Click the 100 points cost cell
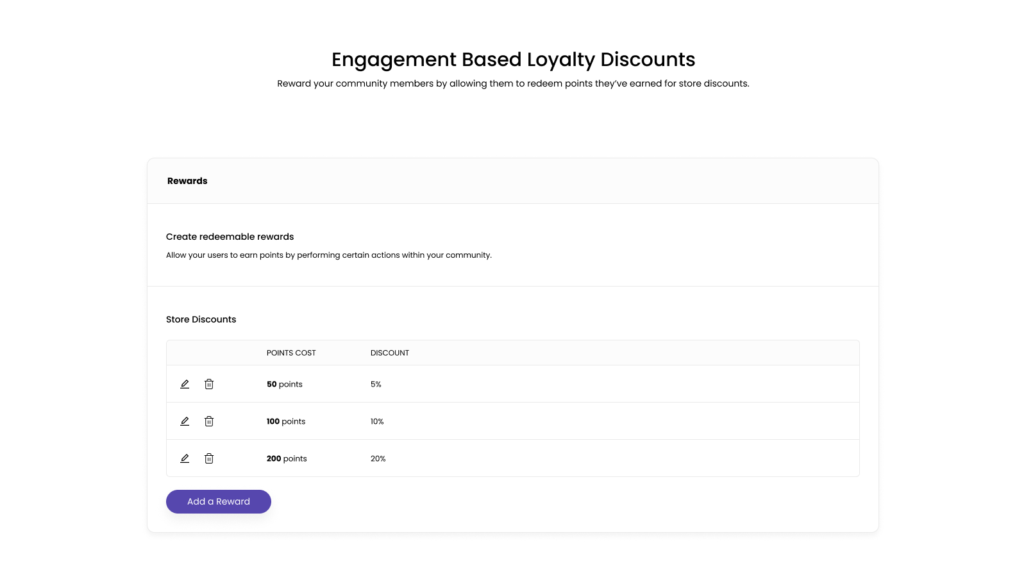 (286, 421)
